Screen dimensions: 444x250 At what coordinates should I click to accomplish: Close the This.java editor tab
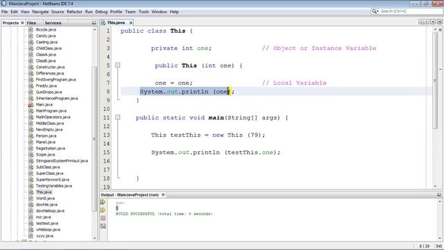coord(131,23)
